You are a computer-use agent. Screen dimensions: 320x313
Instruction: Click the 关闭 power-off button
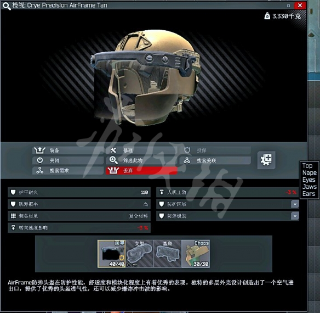click(x=68, y=160)
